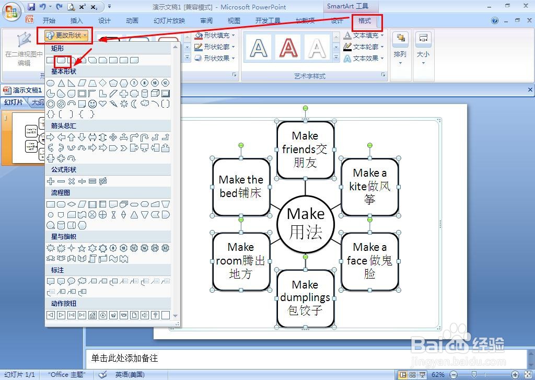This screenshot has height=380, width=535.
Task: Select the oval in basic shapes
Action: (51, 83)
